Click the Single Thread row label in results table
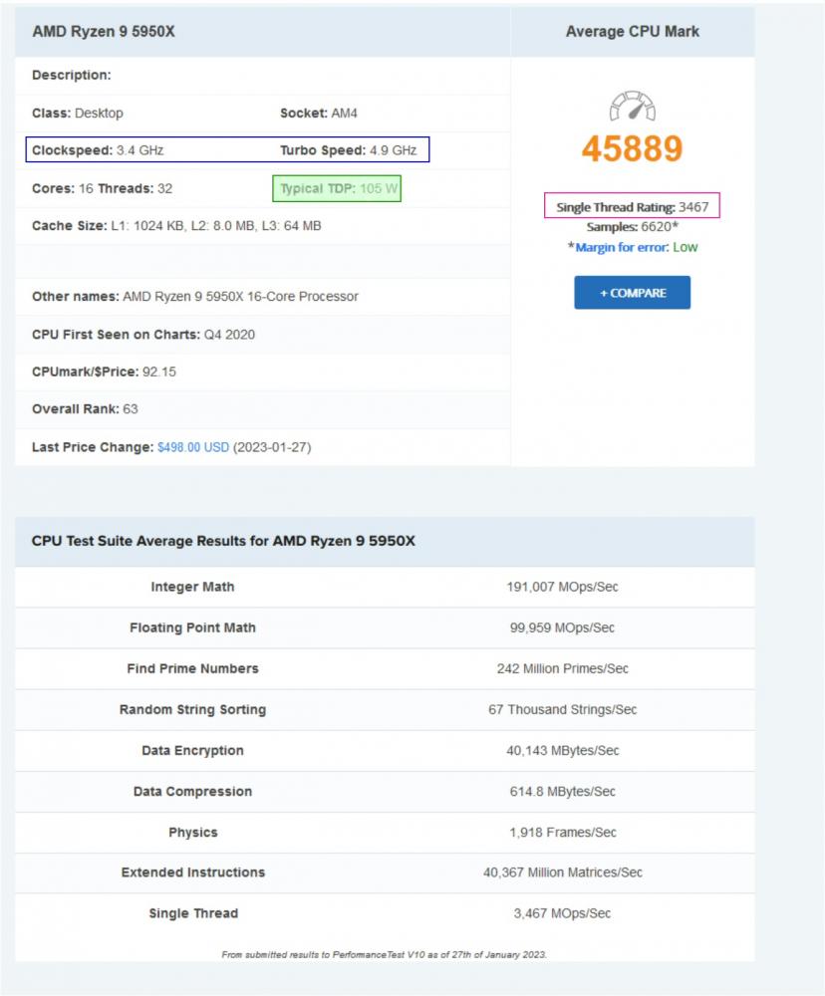Screen dimensions: 825x996 pyautogui.click(x=193, y=913)
